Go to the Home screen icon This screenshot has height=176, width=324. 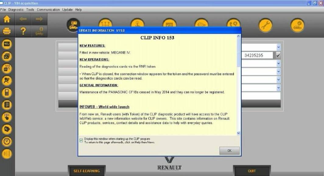(x=7, y=19)
